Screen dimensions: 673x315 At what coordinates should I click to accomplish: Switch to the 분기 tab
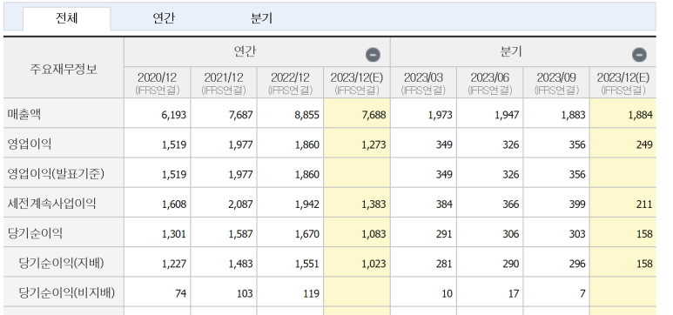tap(261, 18)
